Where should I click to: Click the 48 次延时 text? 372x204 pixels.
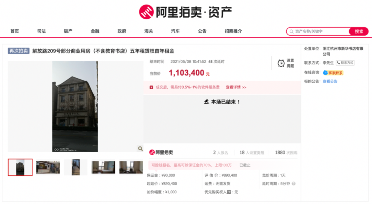[x=216, y=61]
